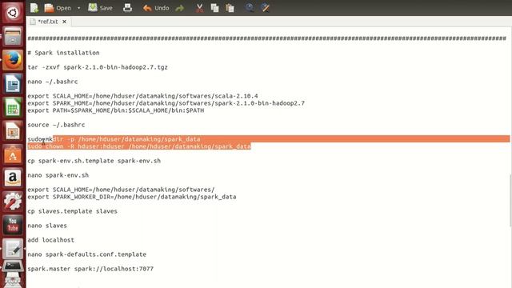
Task: Close the *ref.txt tab
Action: [64, 22]
